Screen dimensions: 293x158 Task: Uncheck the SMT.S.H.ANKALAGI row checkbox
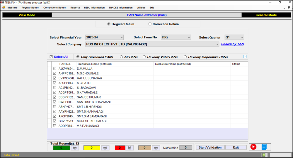[54, 111]
